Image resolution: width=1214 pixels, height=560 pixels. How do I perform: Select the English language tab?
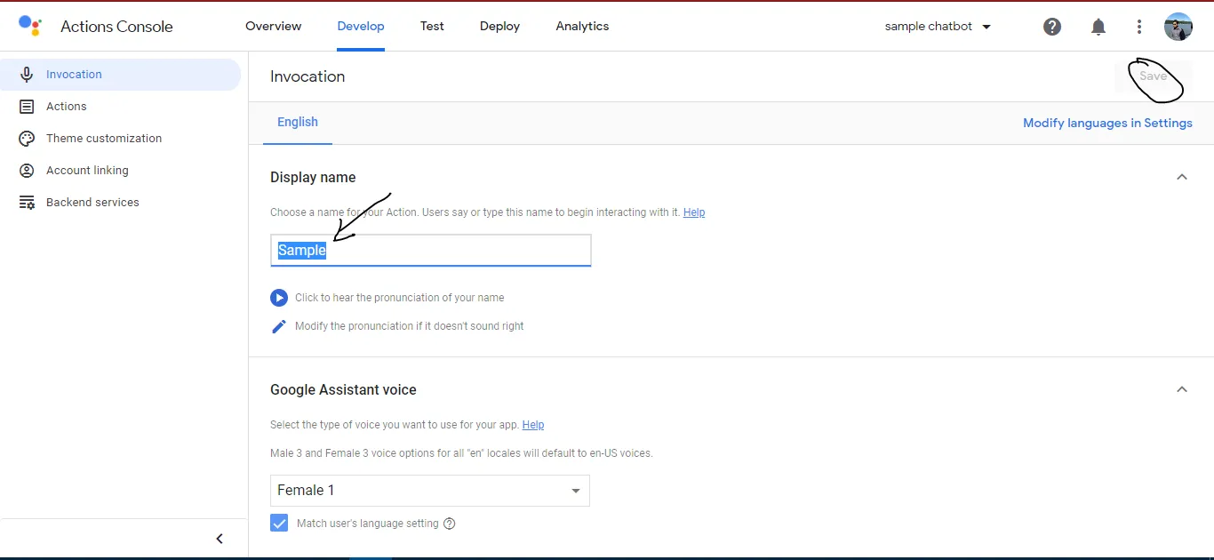pyautogui.click(x=298, y=123)
